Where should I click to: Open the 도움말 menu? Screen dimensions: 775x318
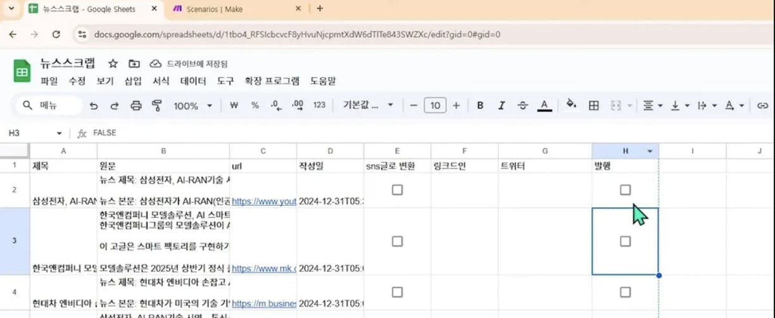tap(323, 81)
